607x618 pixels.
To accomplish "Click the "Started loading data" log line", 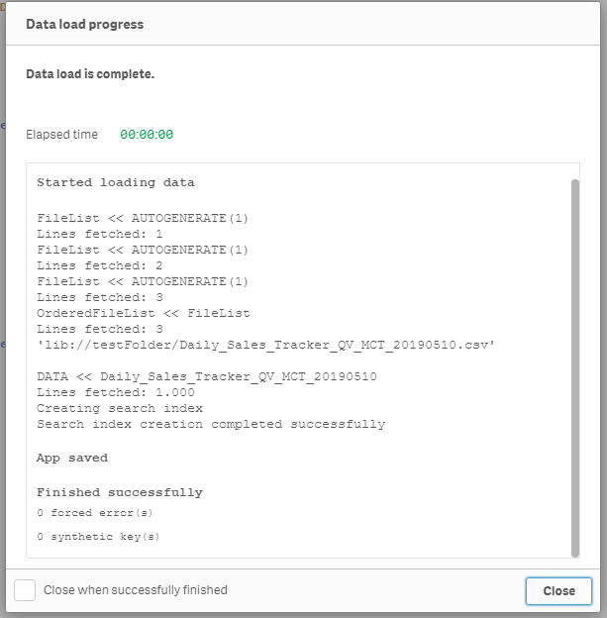I will (x=116, y=182).
